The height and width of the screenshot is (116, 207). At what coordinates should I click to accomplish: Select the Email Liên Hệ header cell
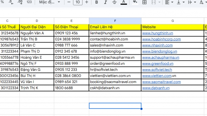[x=115, y=27]
